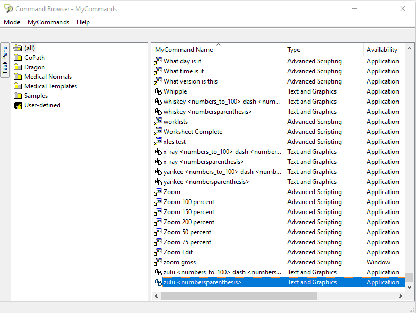This screenshot has height=313, width=416.
Task: Click the script icon beside xles test
Action: 158,142
